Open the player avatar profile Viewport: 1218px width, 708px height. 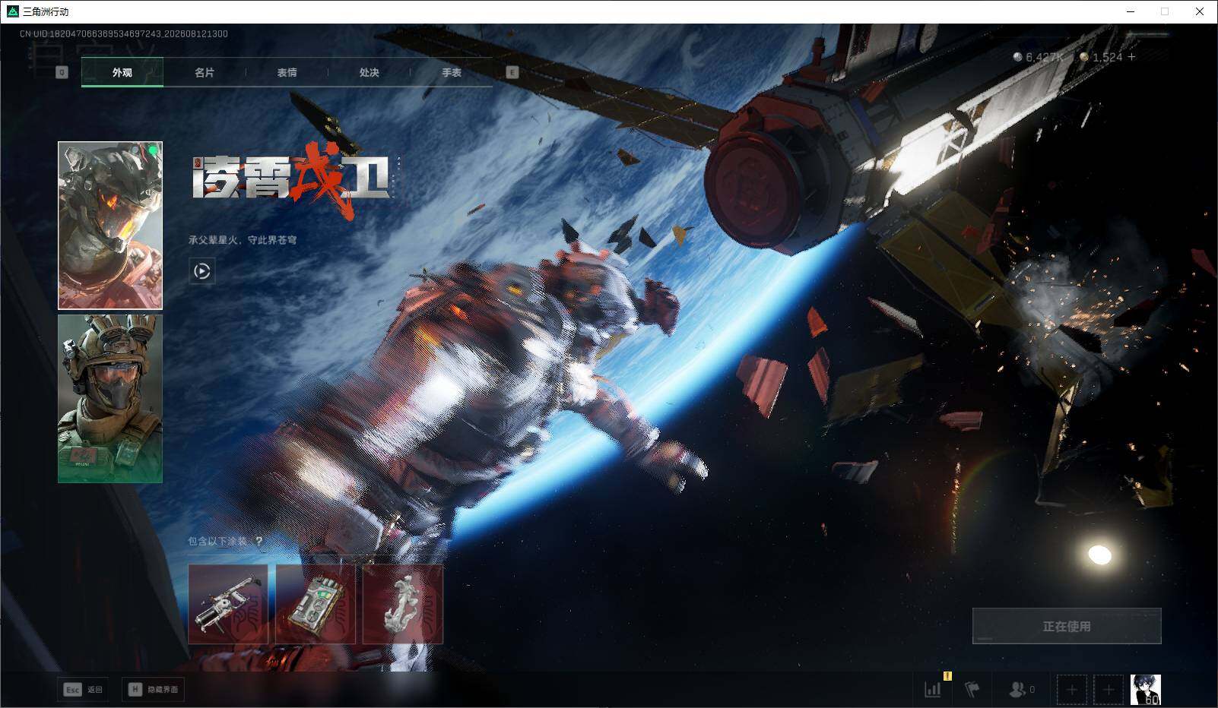(1146, 690)
